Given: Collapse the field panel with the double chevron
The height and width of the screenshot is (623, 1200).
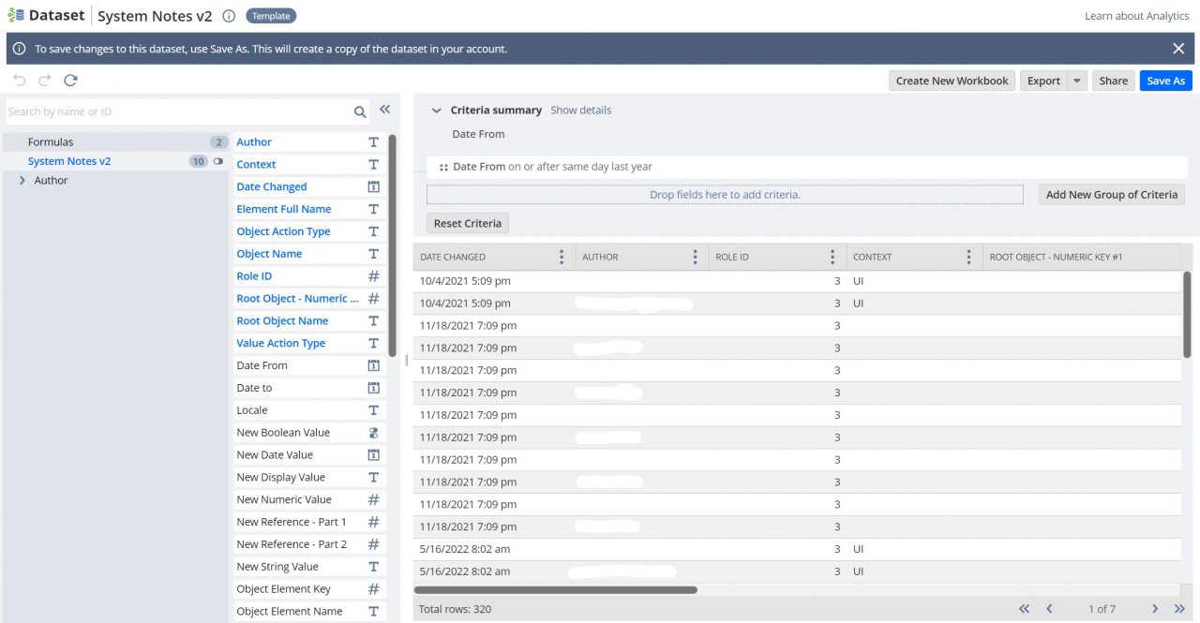Looking at the screenshot, I should (384, 109).
